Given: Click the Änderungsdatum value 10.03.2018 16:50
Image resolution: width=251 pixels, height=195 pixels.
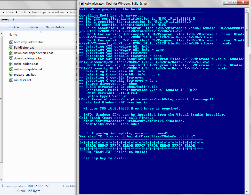Looking at the screenshot, I should point(38,186).
